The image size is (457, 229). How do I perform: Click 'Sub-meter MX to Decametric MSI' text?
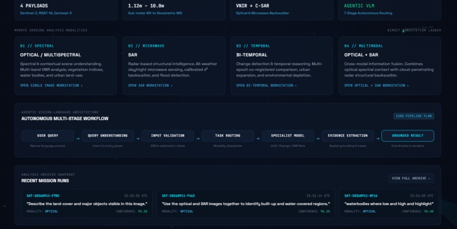155,13
